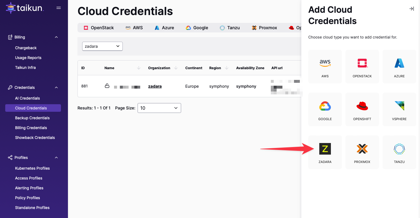The width and height of the screenshot is (420, 218).
Task: Choose the OpenShift cloud type card
Action: pyautogui.click(x=362, y=109)
